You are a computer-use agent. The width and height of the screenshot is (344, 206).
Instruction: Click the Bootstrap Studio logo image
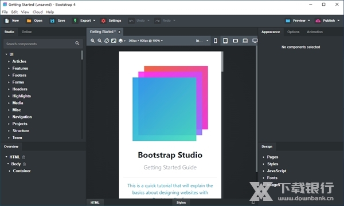[x=170, y=104]
